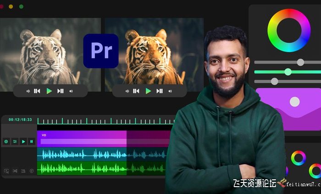Screen dimensions: 321x194
Task: Click speaker volume icon in right player
Action: coord(170,91)
